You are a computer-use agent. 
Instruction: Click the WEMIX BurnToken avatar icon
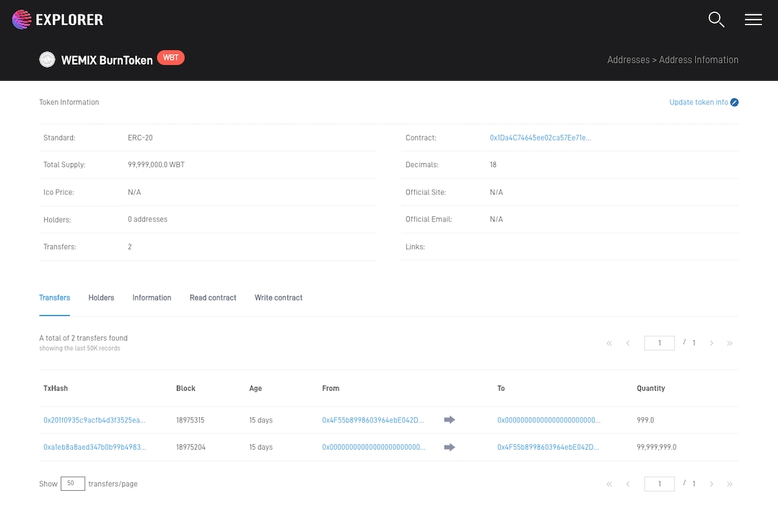pyautogui.click(x=48, y=60)
